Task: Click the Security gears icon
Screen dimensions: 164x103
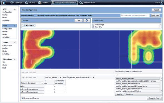Action: coord(27,2)
